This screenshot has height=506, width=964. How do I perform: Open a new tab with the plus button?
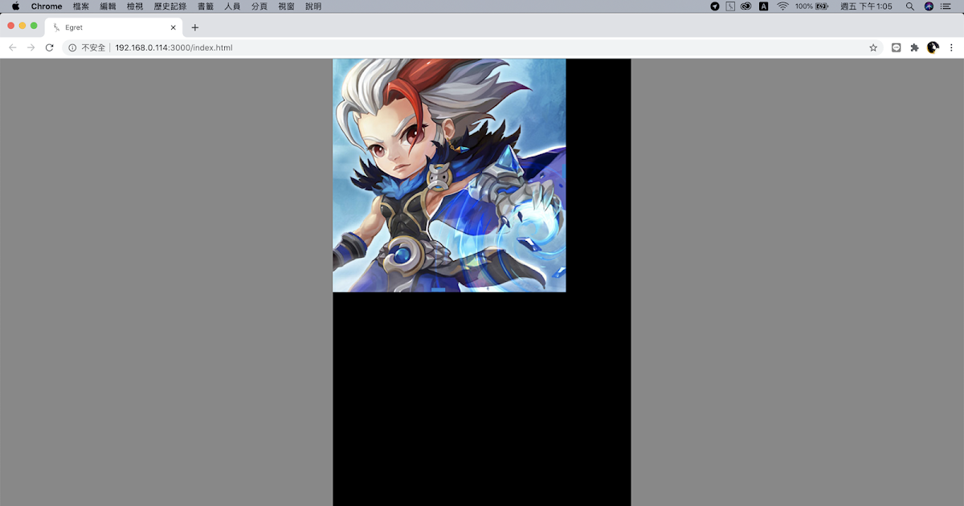click(x=195, y=27)
